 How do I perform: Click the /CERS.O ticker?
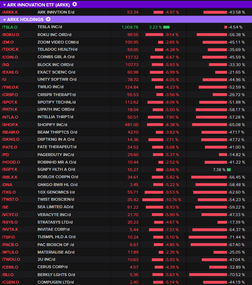10,267
